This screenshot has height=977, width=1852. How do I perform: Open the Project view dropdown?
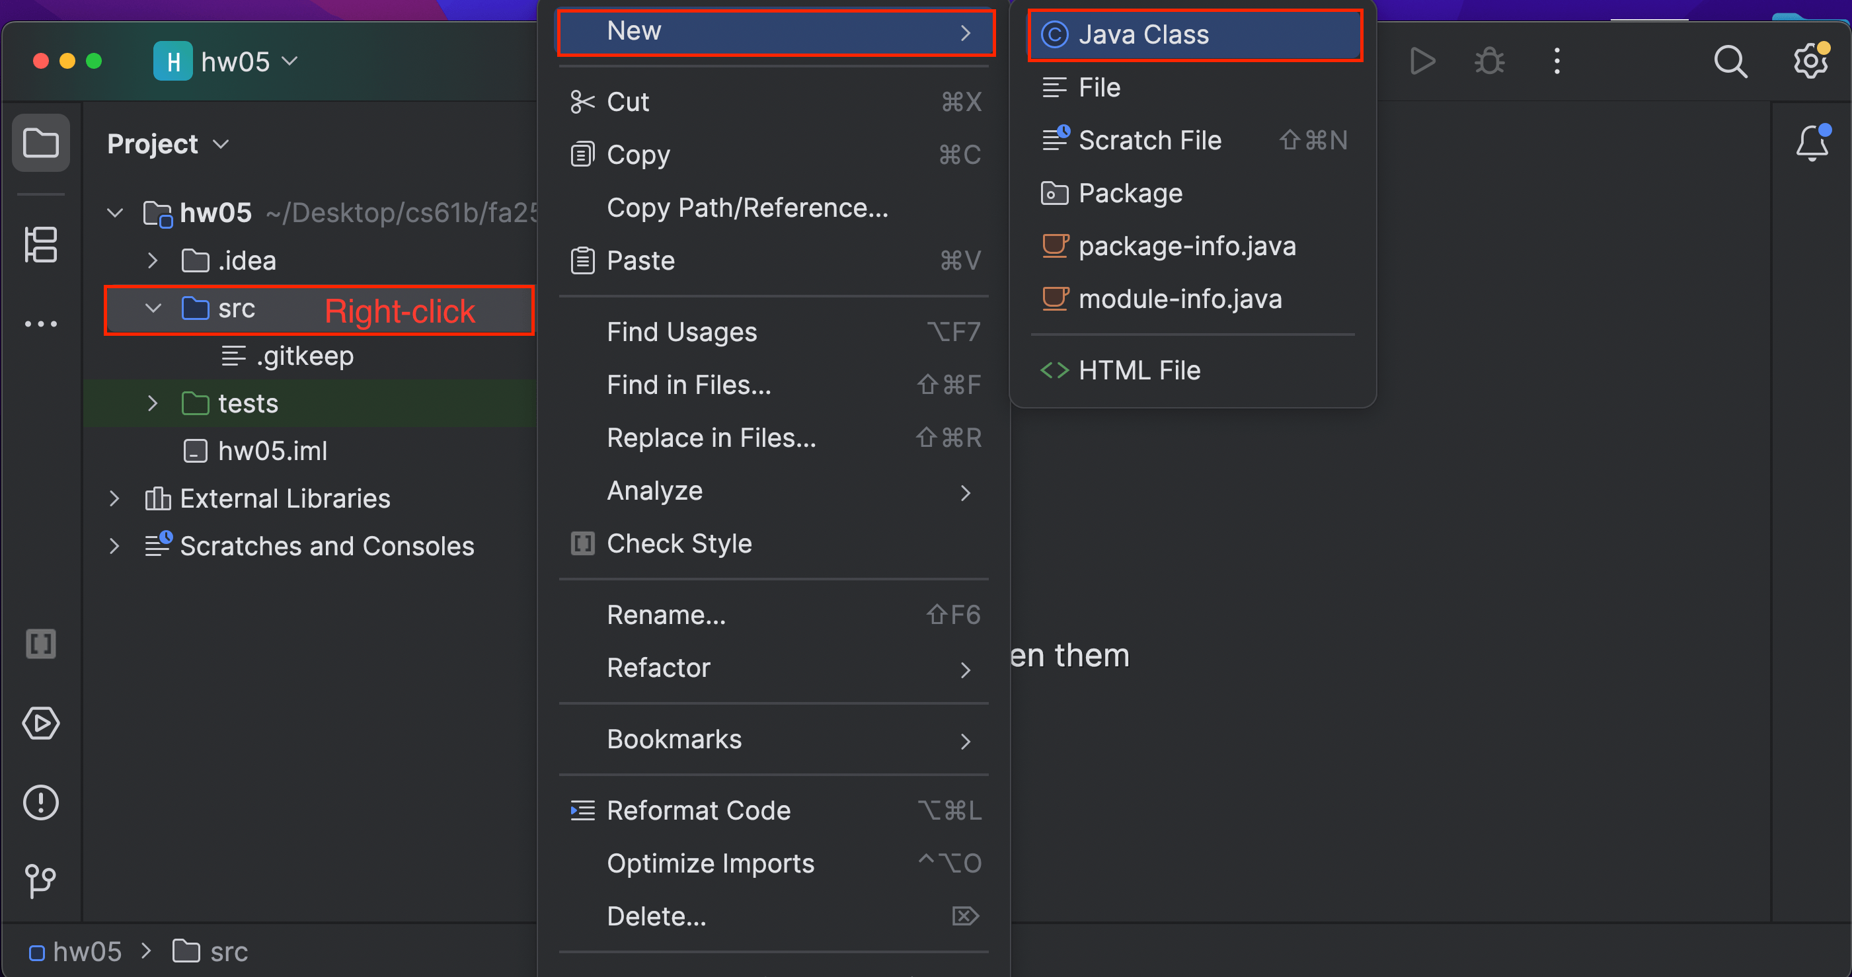[x=167, y=144]
